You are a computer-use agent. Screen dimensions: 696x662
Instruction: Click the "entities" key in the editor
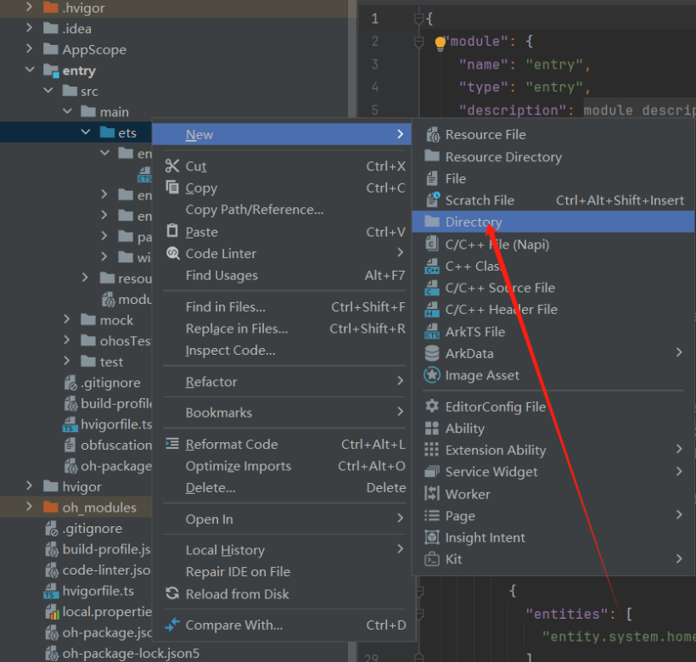pos(567,614)
